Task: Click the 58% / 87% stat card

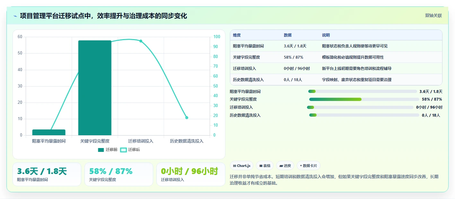Action: (119, 174)
